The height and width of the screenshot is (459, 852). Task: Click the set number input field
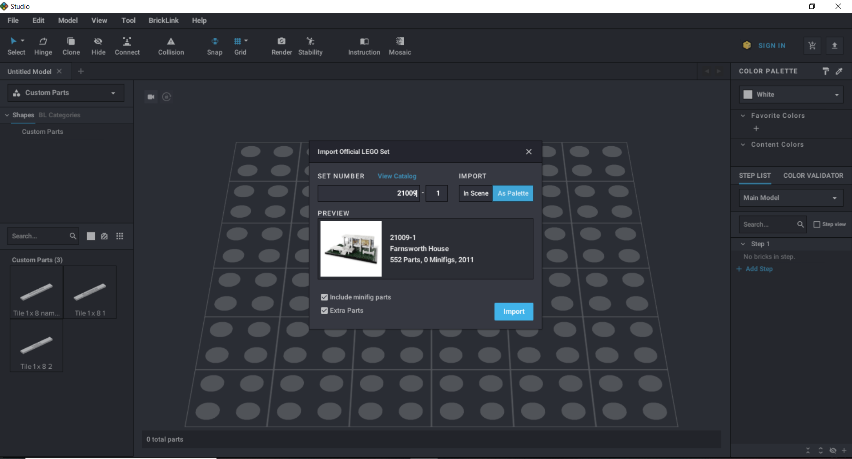369,193
